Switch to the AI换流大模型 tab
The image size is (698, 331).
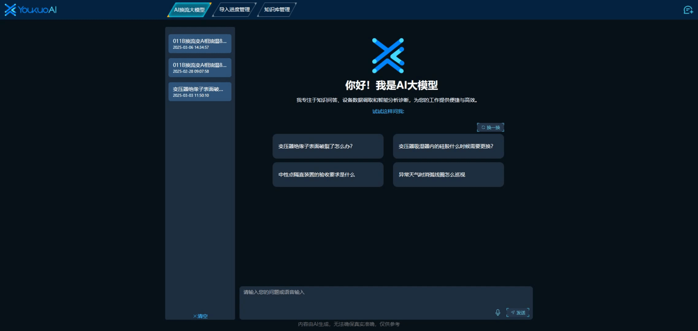[189, 10]
